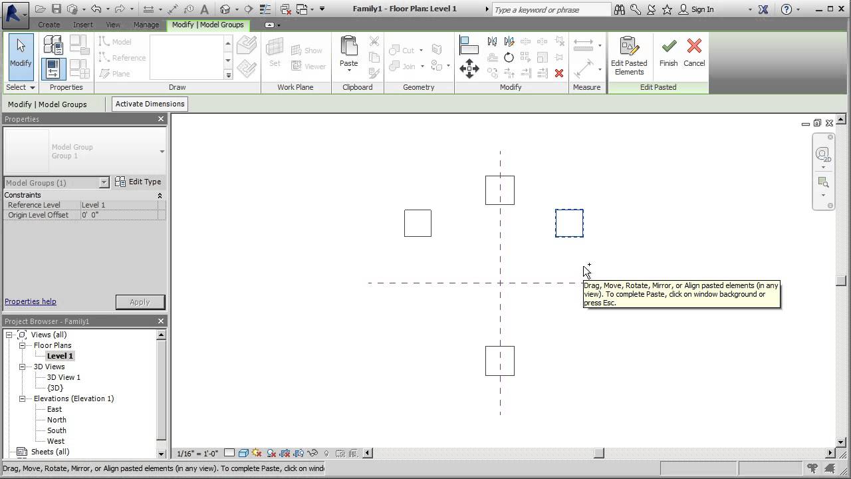Open the Model Groups filter dropdown in Properties
The image size is (851, 479).
point(104,182)
